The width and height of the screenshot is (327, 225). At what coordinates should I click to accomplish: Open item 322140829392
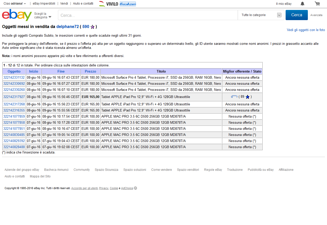click(x=14, y=141)
